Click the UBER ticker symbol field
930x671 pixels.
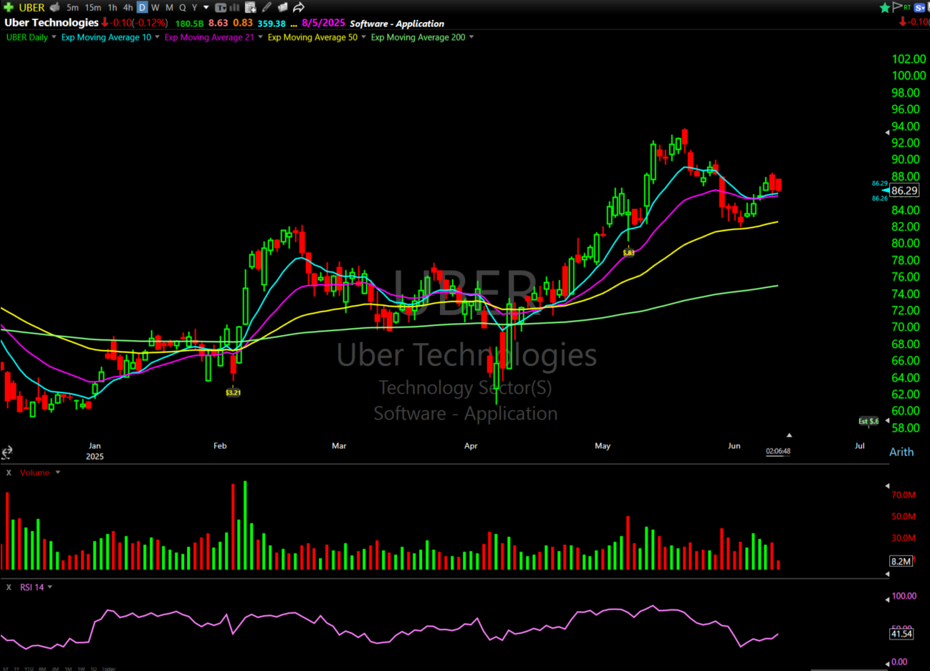tap(32, 7)
